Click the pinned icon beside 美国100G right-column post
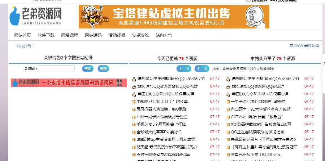The width and height of the screenshot is (325, 161). click(228, 94)
